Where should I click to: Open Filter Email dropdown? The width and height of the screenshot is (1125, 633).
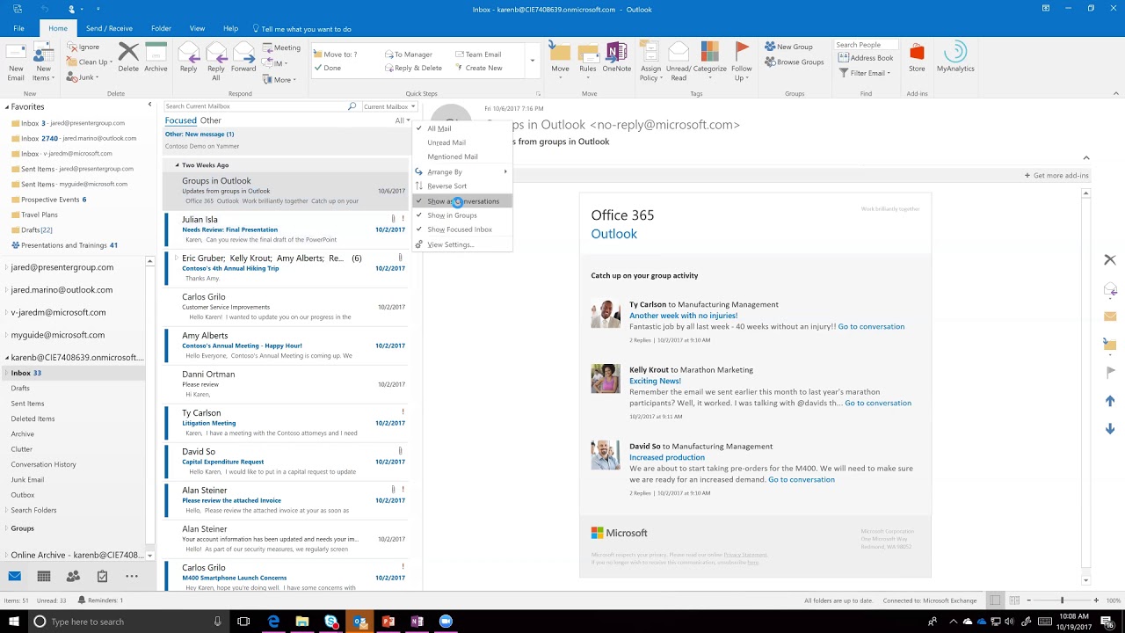865,73
